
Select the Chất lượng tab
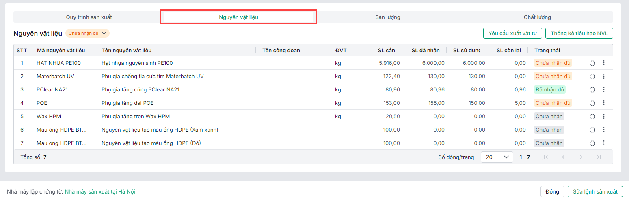click(537, 17)
